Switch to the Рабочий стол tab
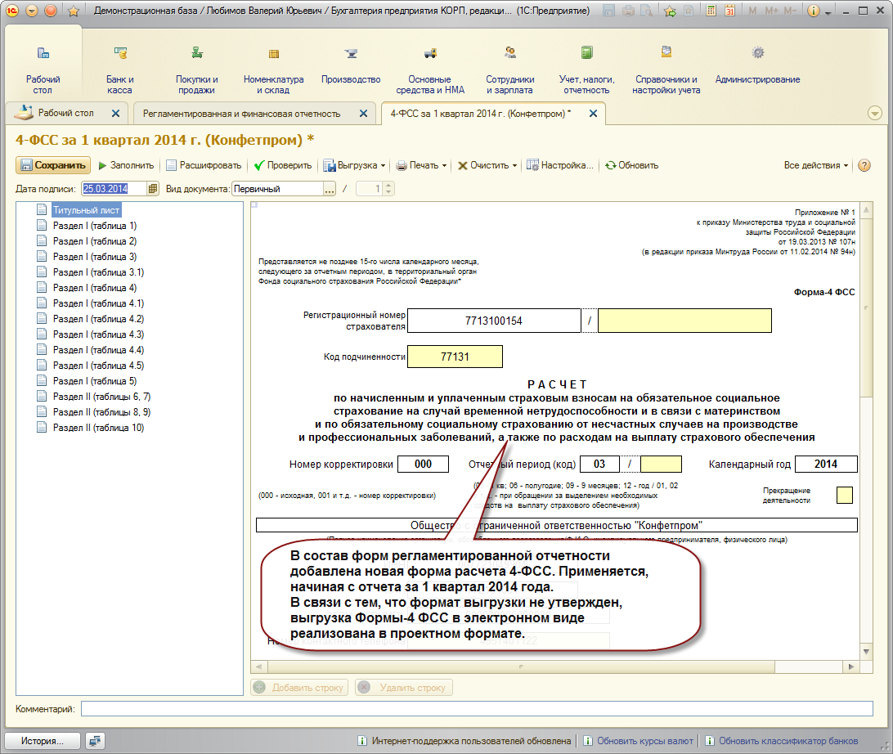This screenshot has height=754, width=893. pyautogui.click(x=66, y=113)
